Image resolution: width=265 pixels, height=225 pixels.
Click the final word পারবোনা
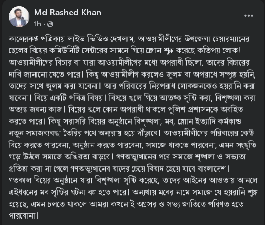click(22, 216)
